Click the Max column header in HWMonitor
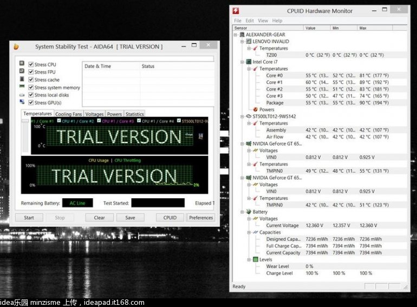This screenshot has height=307, width=417. [375, 28]
